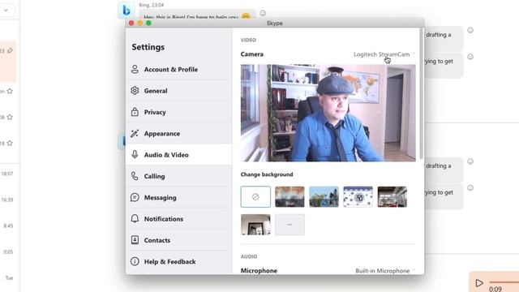Open Contacts settings section
The height and width of the screenshot is (292, 519).
point(178,240)
